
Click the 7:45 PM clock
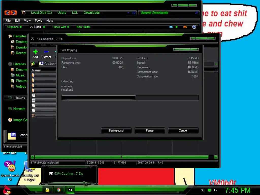pos(237,190)
